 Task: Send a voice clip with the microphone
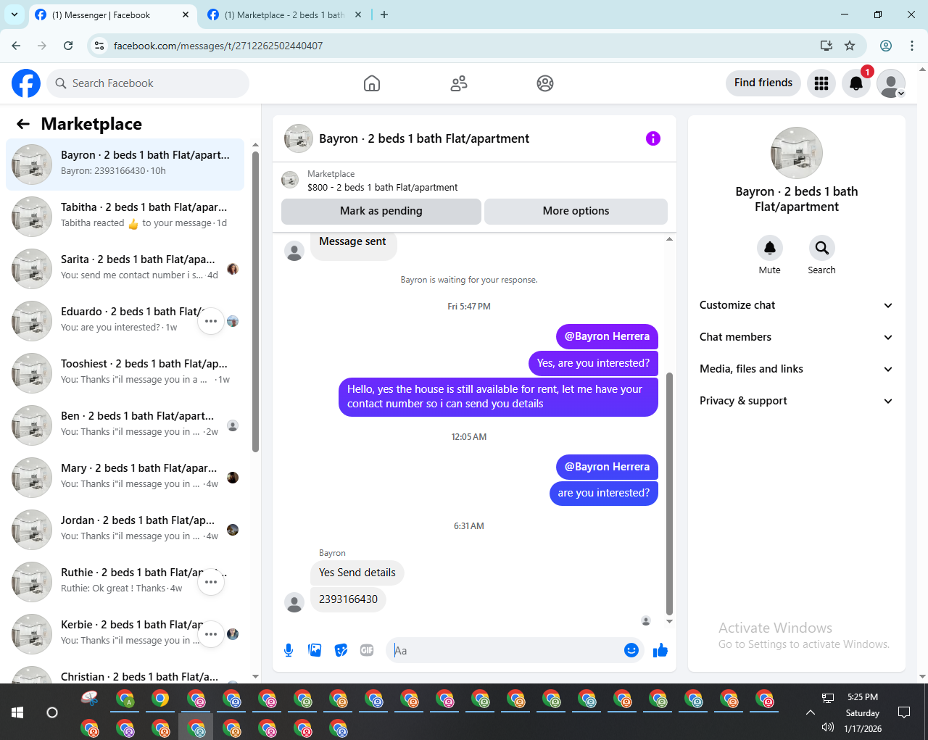tap(289, 650)
